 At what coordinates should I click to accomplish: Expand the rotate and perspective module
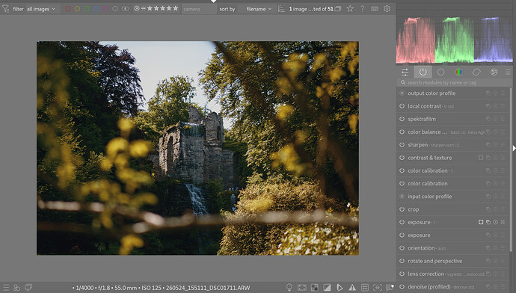click(x=435, y=261)
